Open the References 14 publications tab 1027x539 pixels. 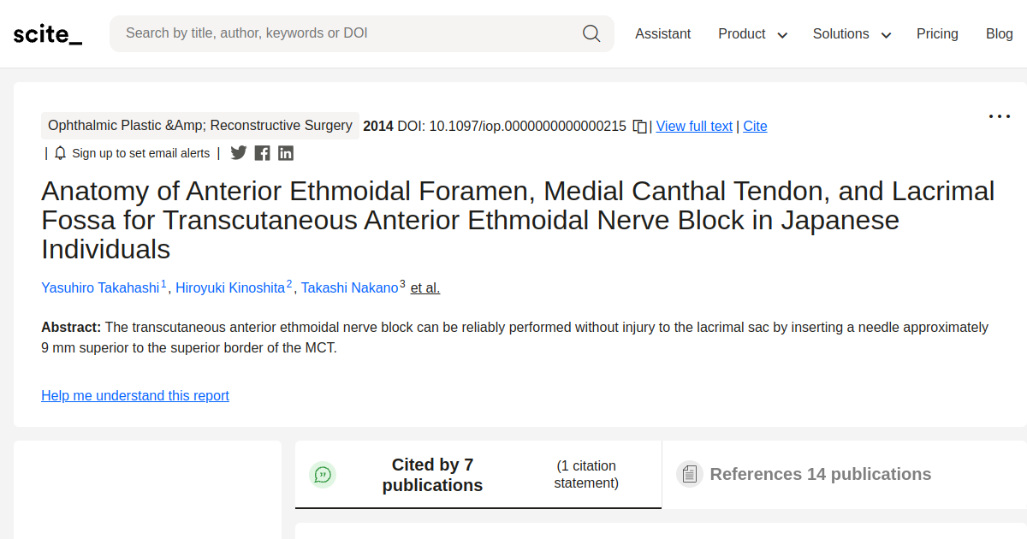pyautogui.click(x=820, y=473)
